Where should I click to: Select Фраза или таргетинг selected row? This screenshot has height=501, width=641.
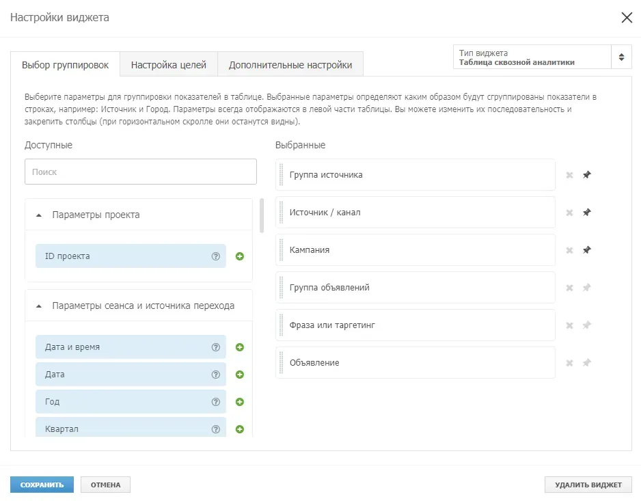[415, 325]
